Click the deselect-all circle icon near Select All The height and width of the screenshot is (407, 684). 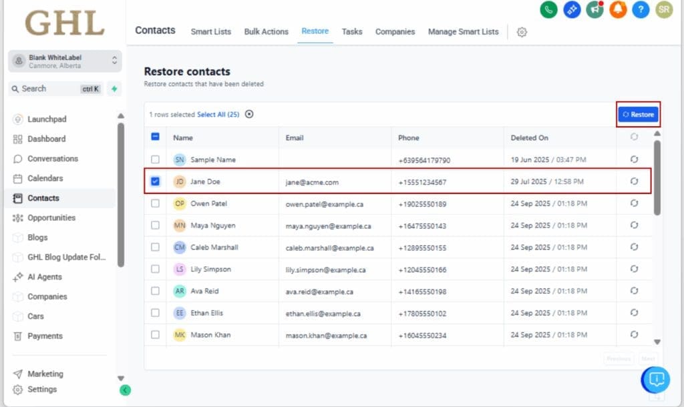click(249, 114)
